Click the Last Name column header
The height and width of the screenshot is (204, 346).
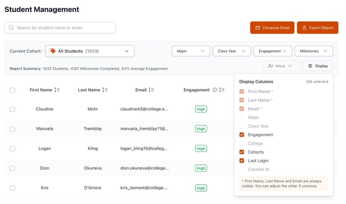click(x=89, y=90)
